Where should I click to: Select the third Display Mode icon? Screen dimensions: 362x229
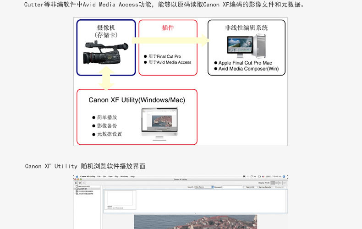pos(280,183)
